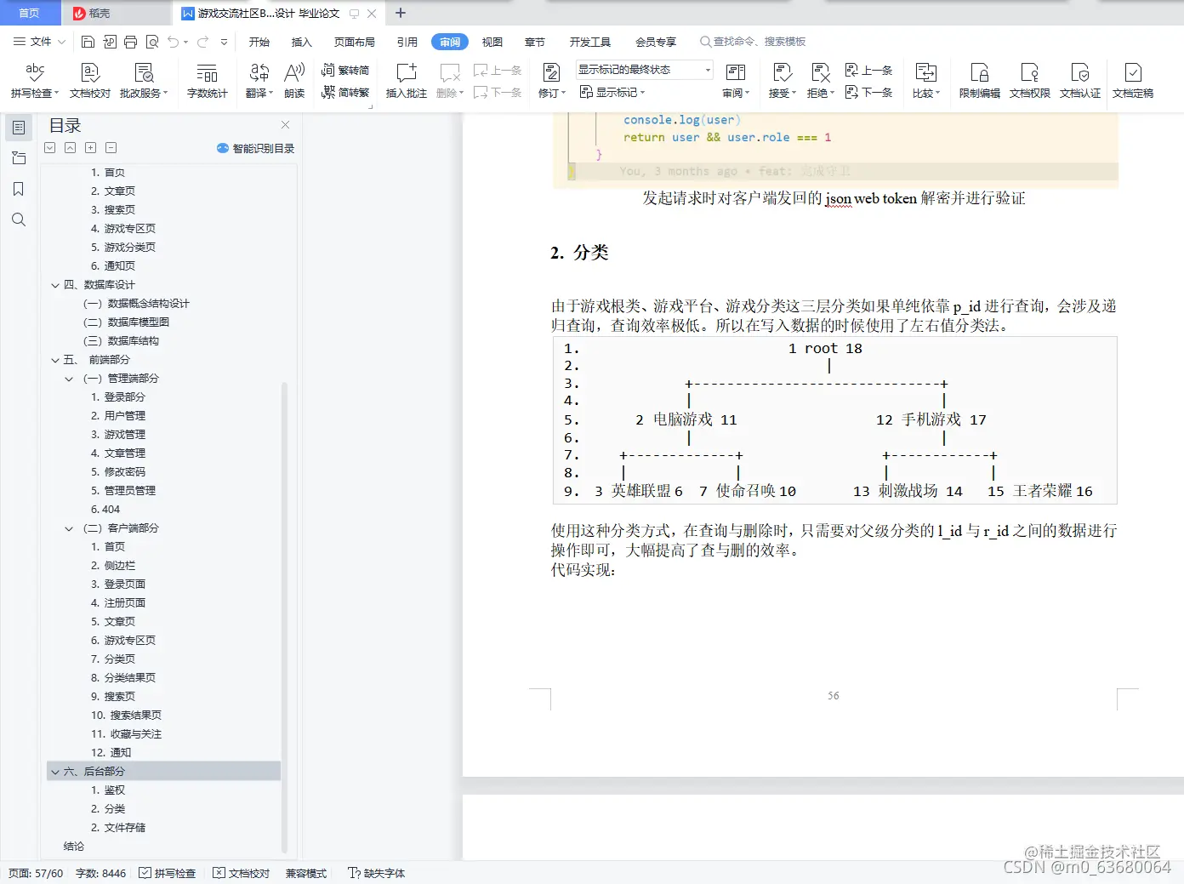Switch to the 开始 ribbon tab
Image resolution: width=1184 pixels, height=884 pixels.
click(259, 42)
